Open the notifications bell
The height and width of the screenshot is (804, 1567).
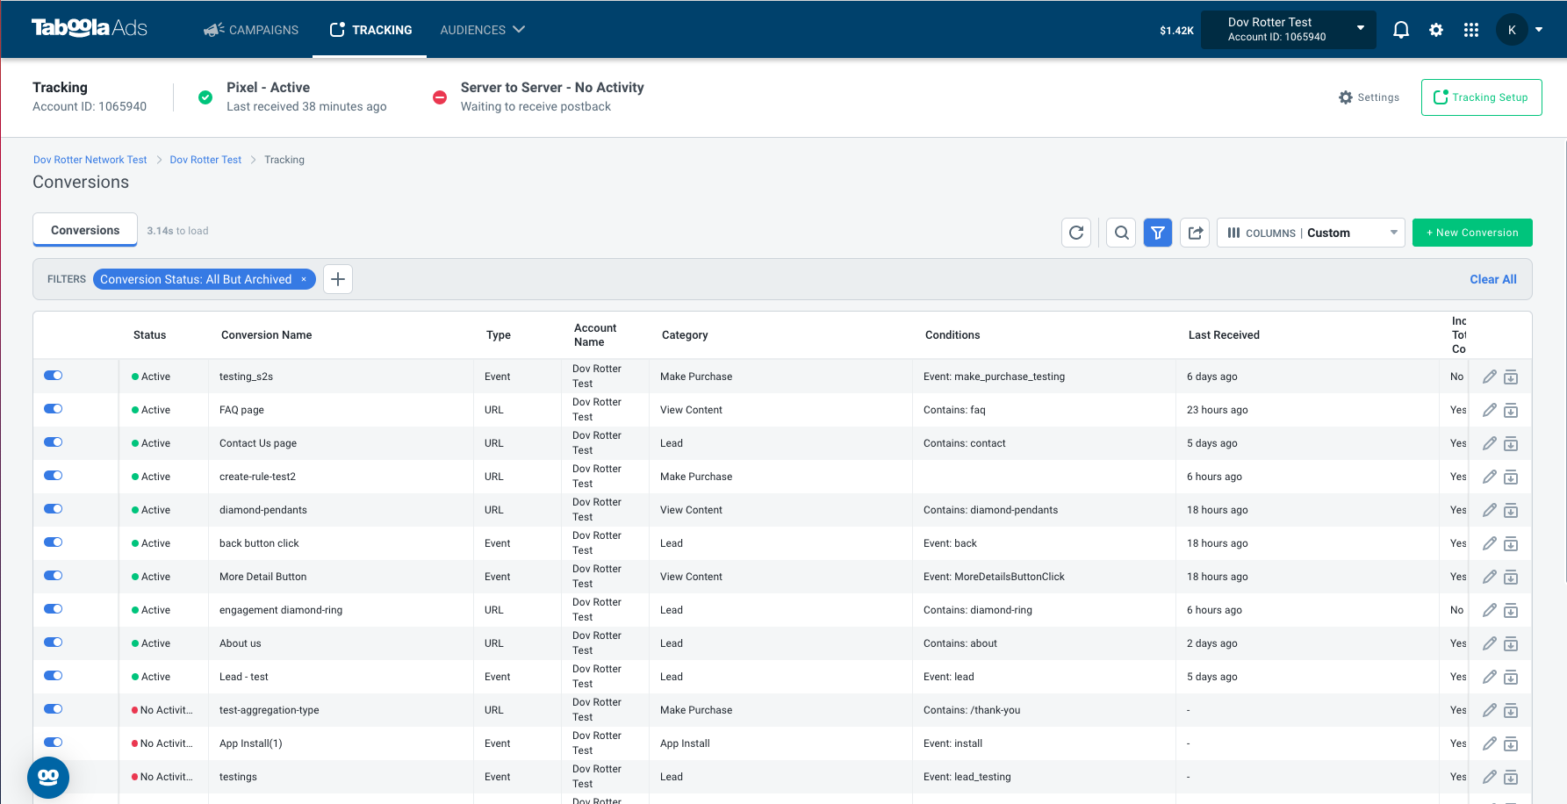[x=1401, y=30]
